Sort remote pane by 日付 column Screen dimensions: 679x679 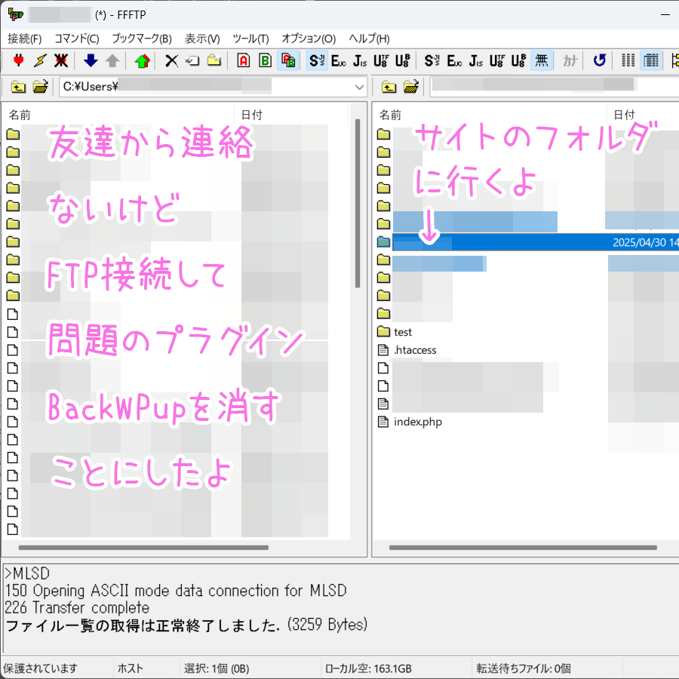643,115
